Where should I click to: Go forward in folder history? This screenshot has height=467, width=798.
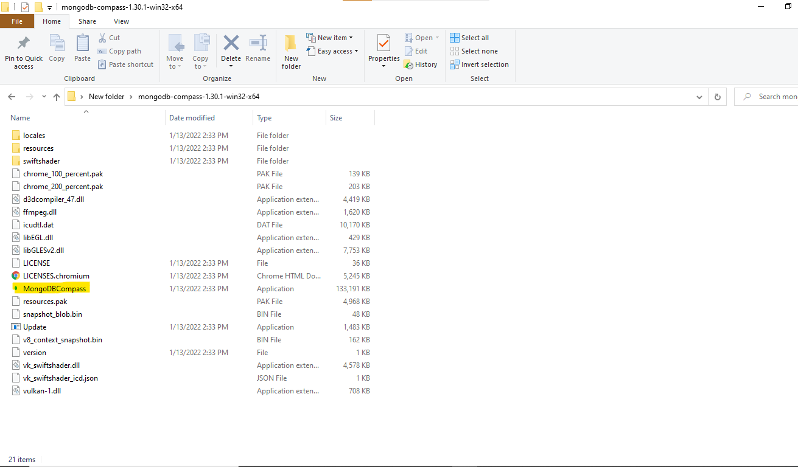pos(29,97)
